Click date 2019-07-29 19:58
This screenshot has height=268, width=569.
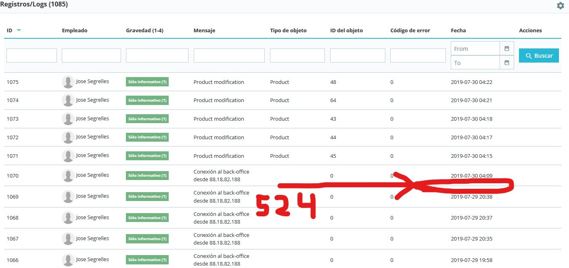click(471, 260)
